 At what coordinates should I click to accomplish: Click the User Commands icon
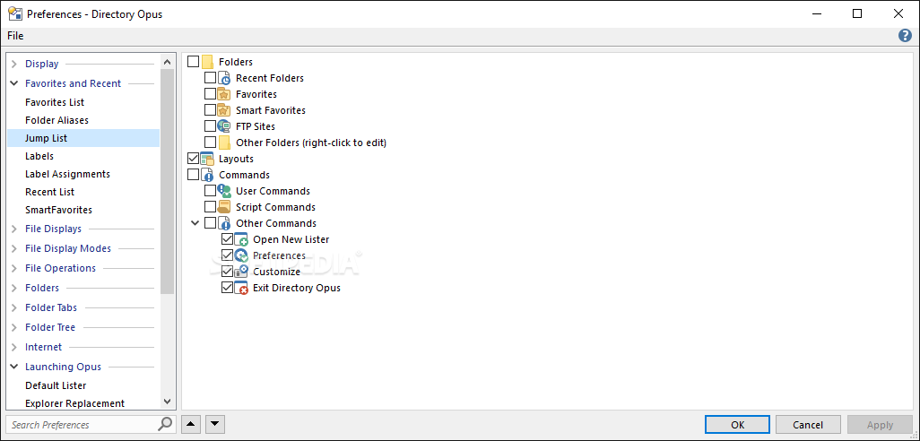pos(224,191)
